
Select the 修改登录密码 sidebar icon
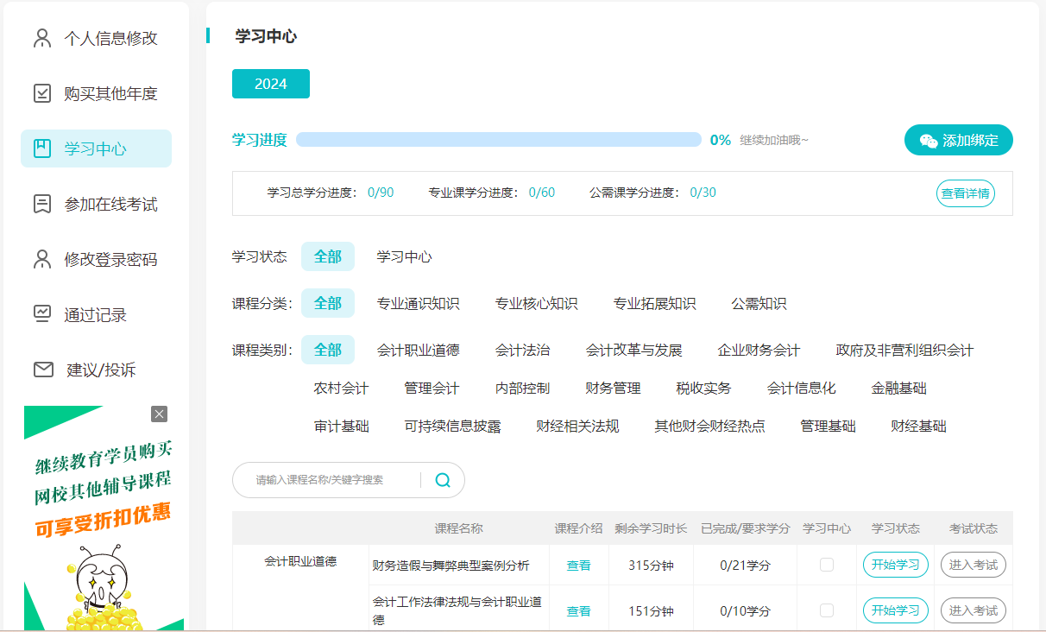point(41,258)
